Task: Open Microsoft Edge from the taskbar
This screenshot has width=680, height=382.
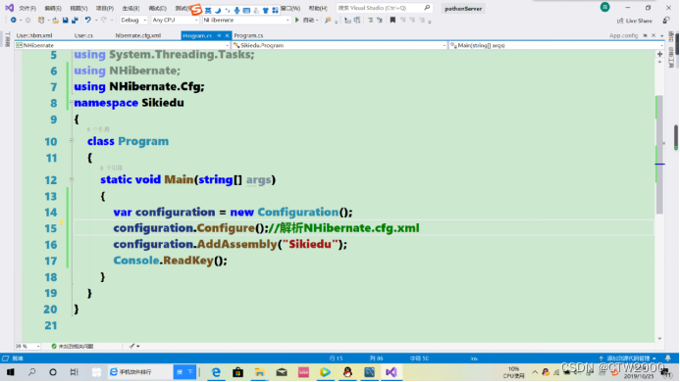Action: [x=216, y=372]
